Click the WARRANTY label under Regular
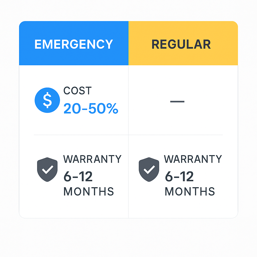This screenshot has width=257, height=257. click(193, 159)
